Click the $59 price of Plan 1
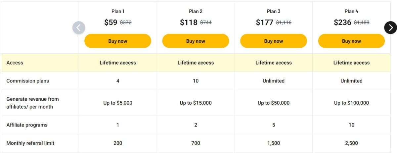The image size is (397, 153). pos(110,23)
